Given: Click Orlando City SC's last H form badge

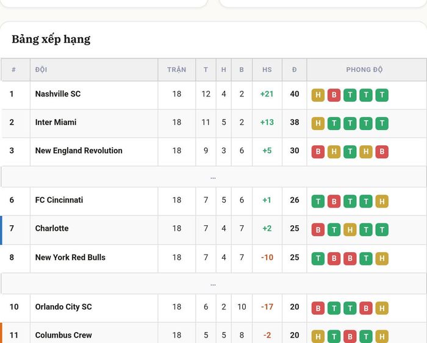Looking at the screenshot, I should click(x=382, y=308).
